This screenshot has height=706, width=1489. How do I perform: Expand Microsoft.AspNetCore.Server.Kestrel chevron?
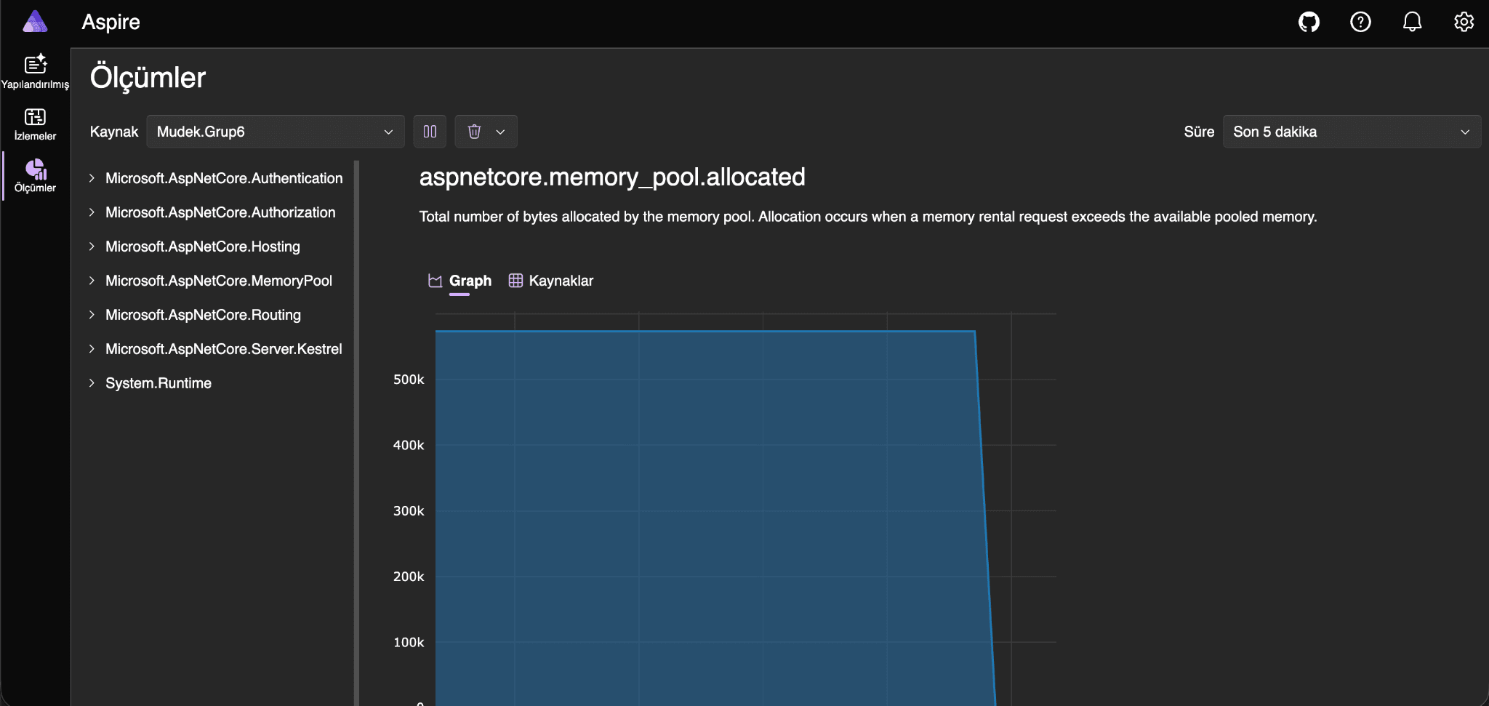click(x=92, y=349)
